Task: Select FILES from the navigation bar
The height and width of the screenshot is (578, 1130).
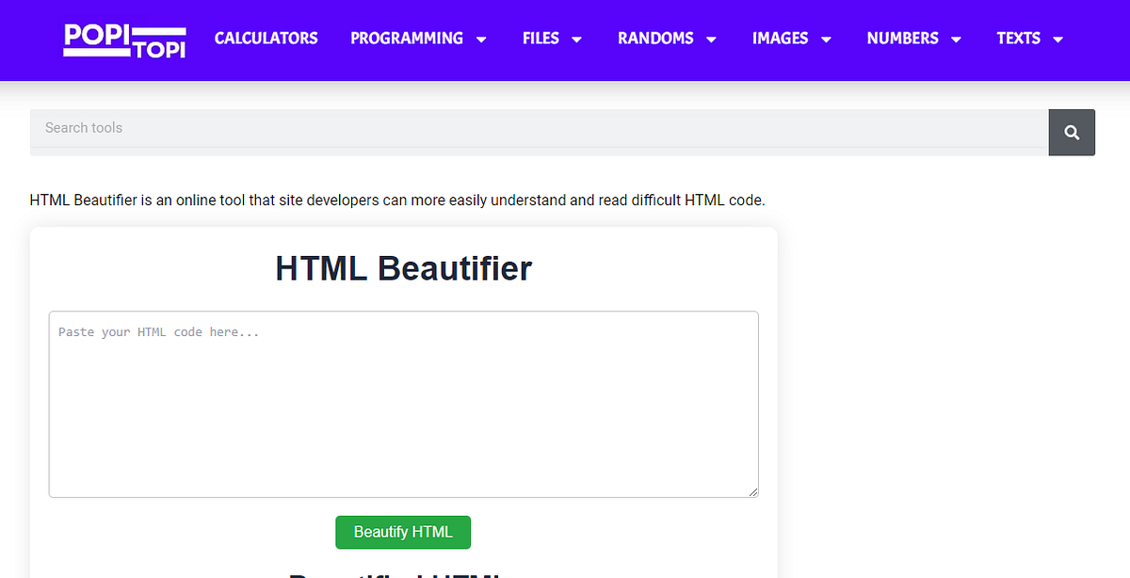Action: click(x=540, y=39)
